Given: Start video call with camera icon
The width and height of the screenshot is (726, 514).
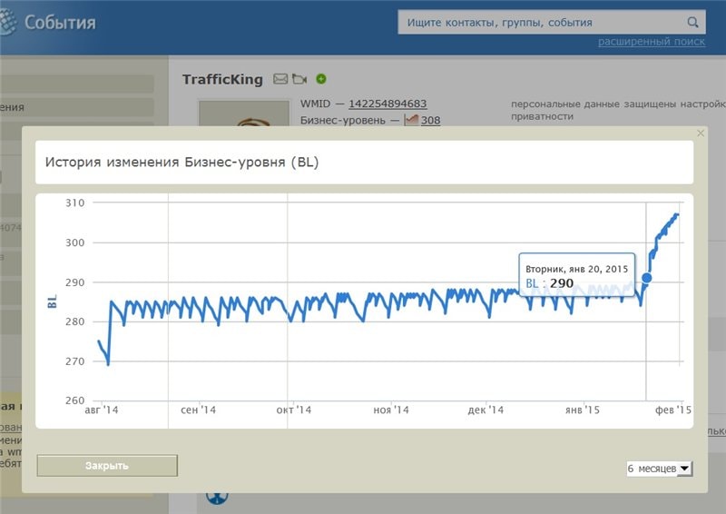Looking at the screenshot, I should [299, 79].
